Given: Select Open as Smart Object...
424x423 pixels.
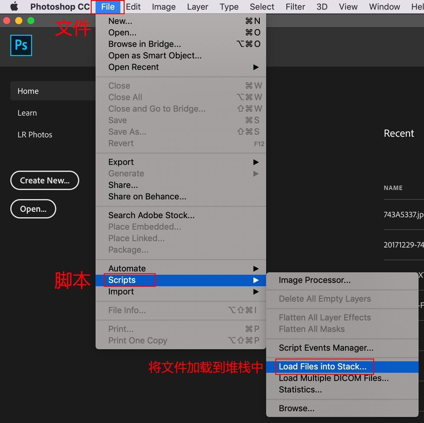Looking at the screenshot, I should pyautogui.click(x=181, y=55).
